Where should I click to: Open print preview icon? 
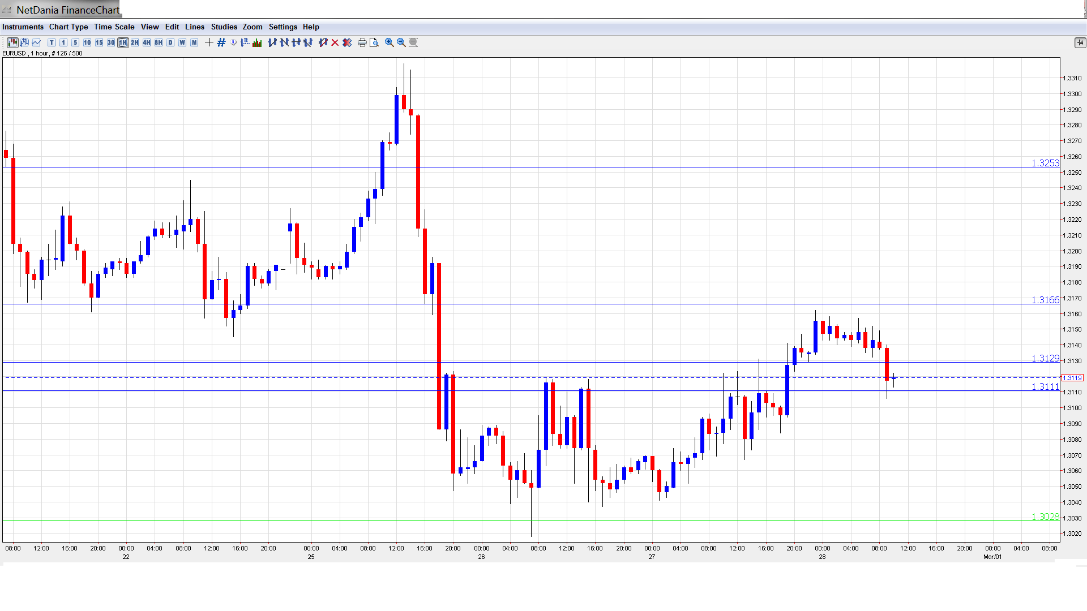(374, 42)
